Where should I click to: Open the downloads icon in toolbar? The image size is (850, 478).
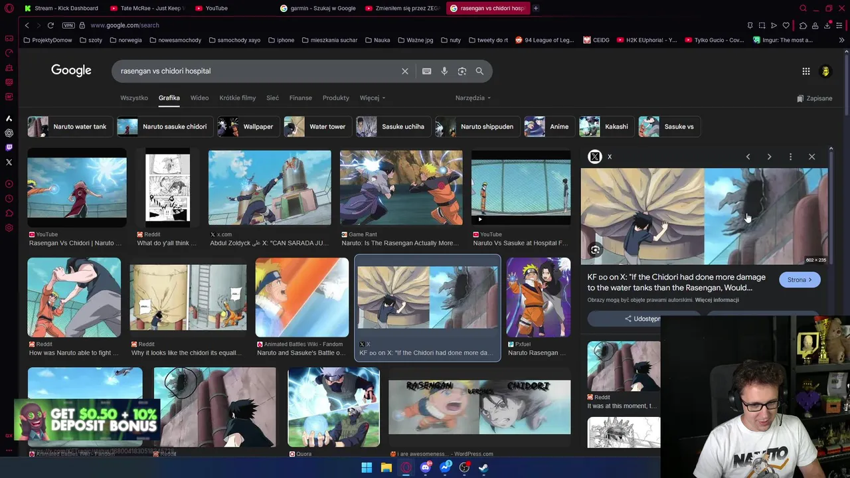[827, 25]
